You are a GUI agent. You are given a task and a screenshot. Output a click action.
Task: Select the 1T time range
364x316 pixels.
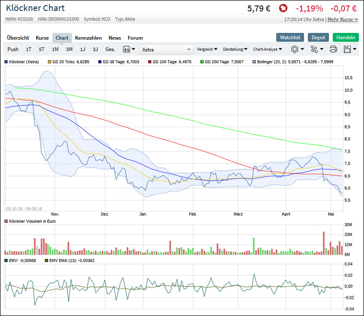coord(29,49)
